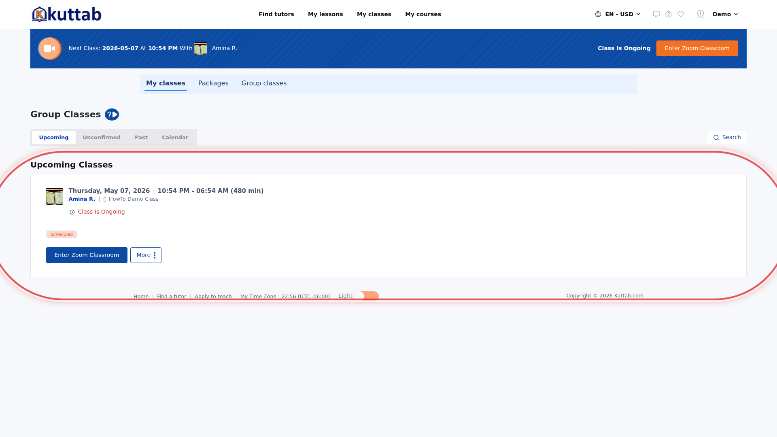Click the Search button
This screenshot has height=437, width=777.
[727, 138]
